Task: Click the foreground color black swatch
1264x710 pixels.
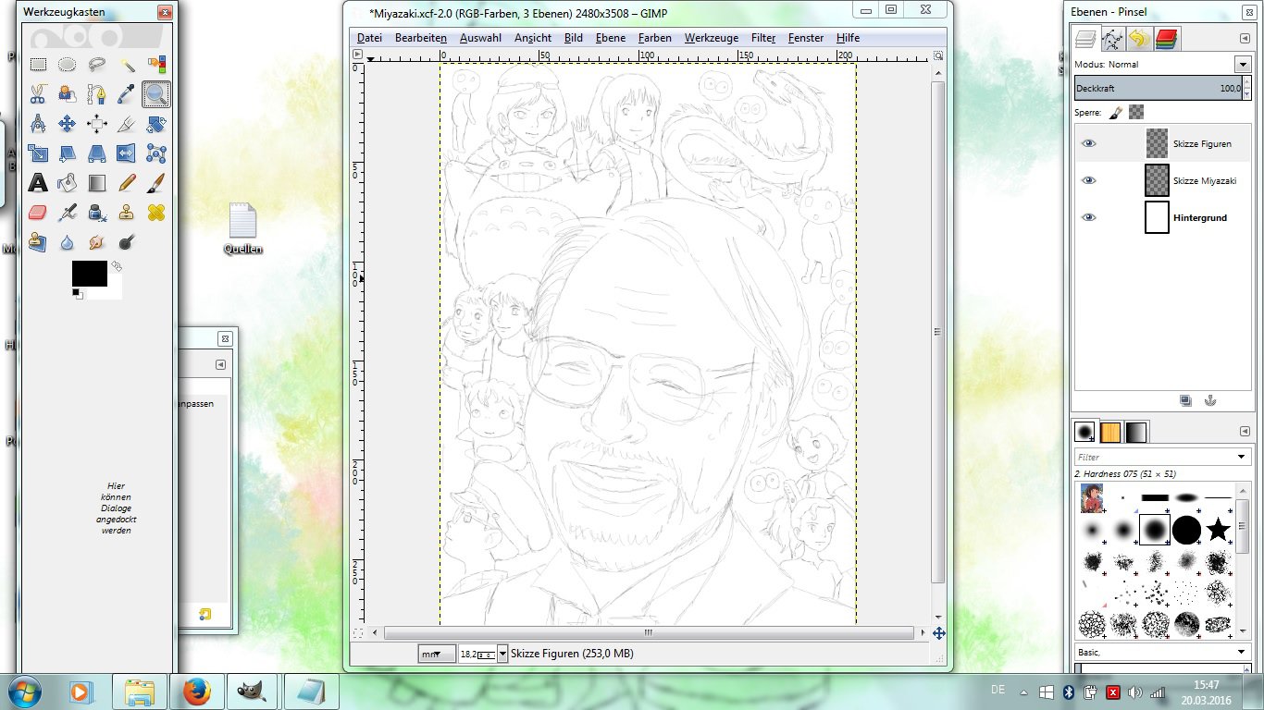Action: pyautogui.click(x=90, y=274)
